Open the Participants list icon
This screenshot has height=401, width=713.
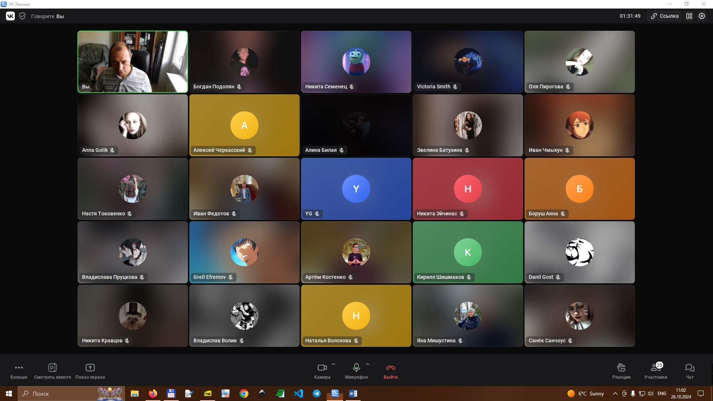click(x=655, y=368)
